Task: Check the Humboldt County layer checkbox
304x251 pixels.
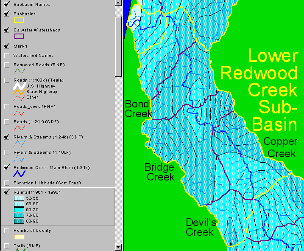Action: pos(7,231)
